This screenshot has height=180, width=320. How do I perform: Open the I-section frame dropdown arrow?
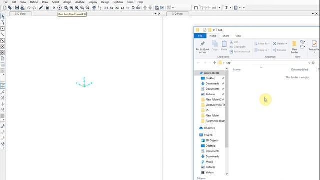[x=230, y=8]
